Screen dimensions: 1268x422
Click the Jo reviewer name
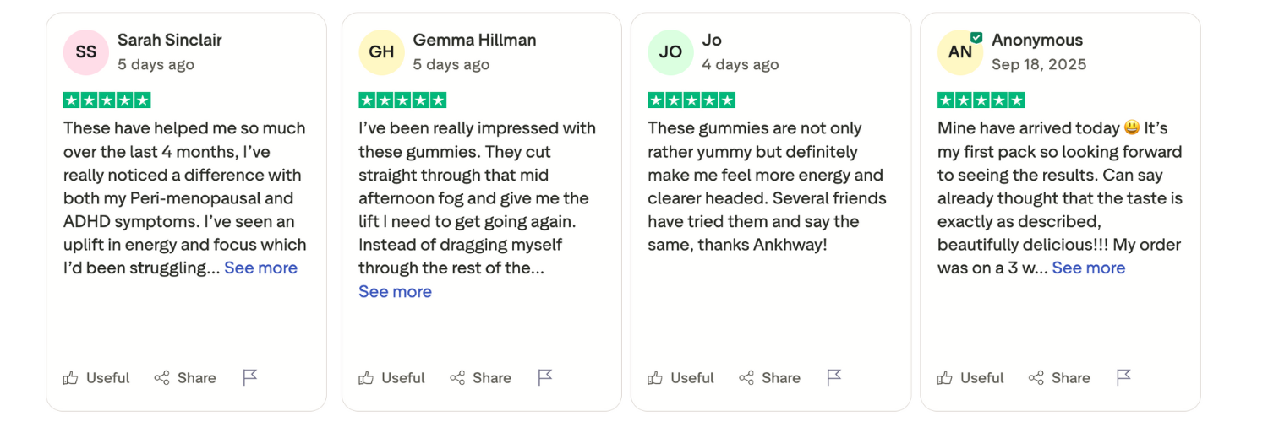(x=712, y=40)
